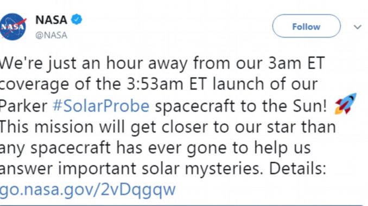
Task: Click the word "spacecraft" after the hashtag
Action: [x=195, y=107]
